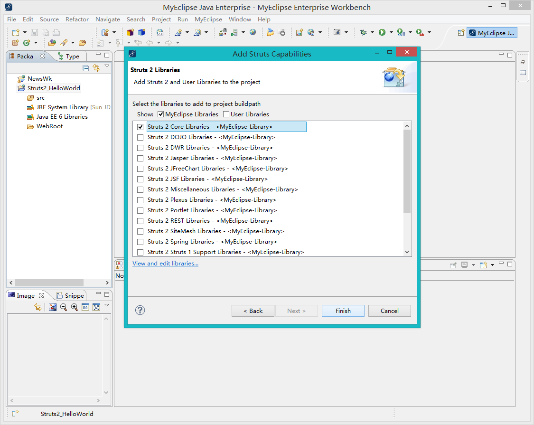This screenshot has width=534, height=425.
Task: Enable the User Libraries show checkbox
Action: pos(226,114)
